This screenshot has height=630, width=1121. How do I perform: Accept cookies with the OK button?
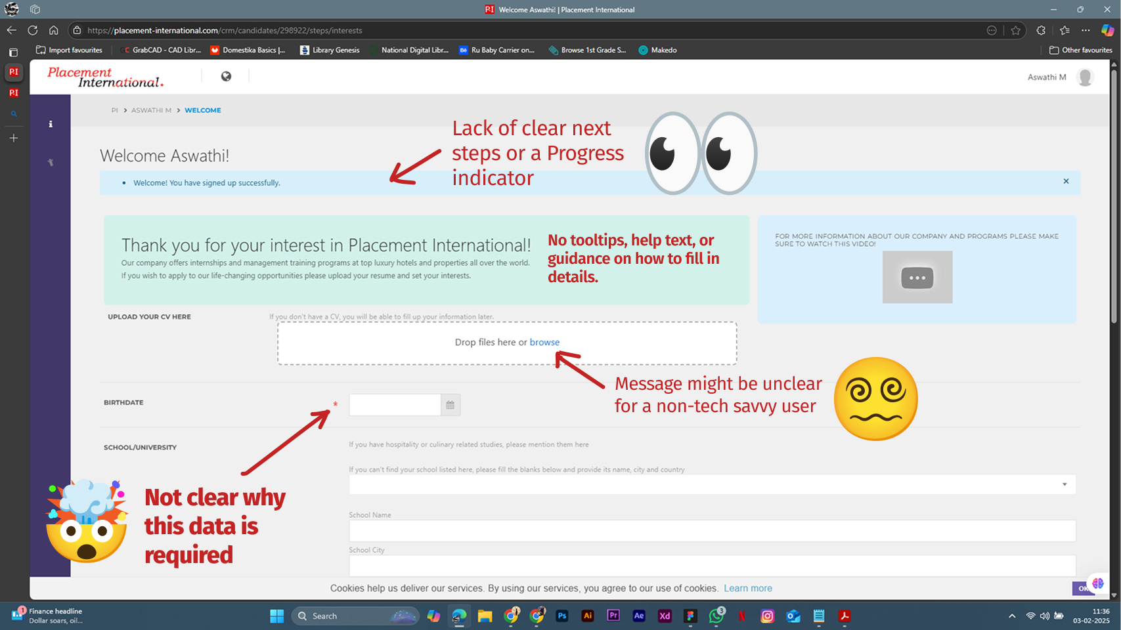[x=1082, y=588]
